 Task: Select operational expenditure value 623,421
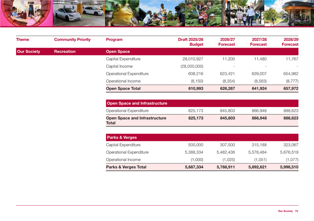pos(228,74)
